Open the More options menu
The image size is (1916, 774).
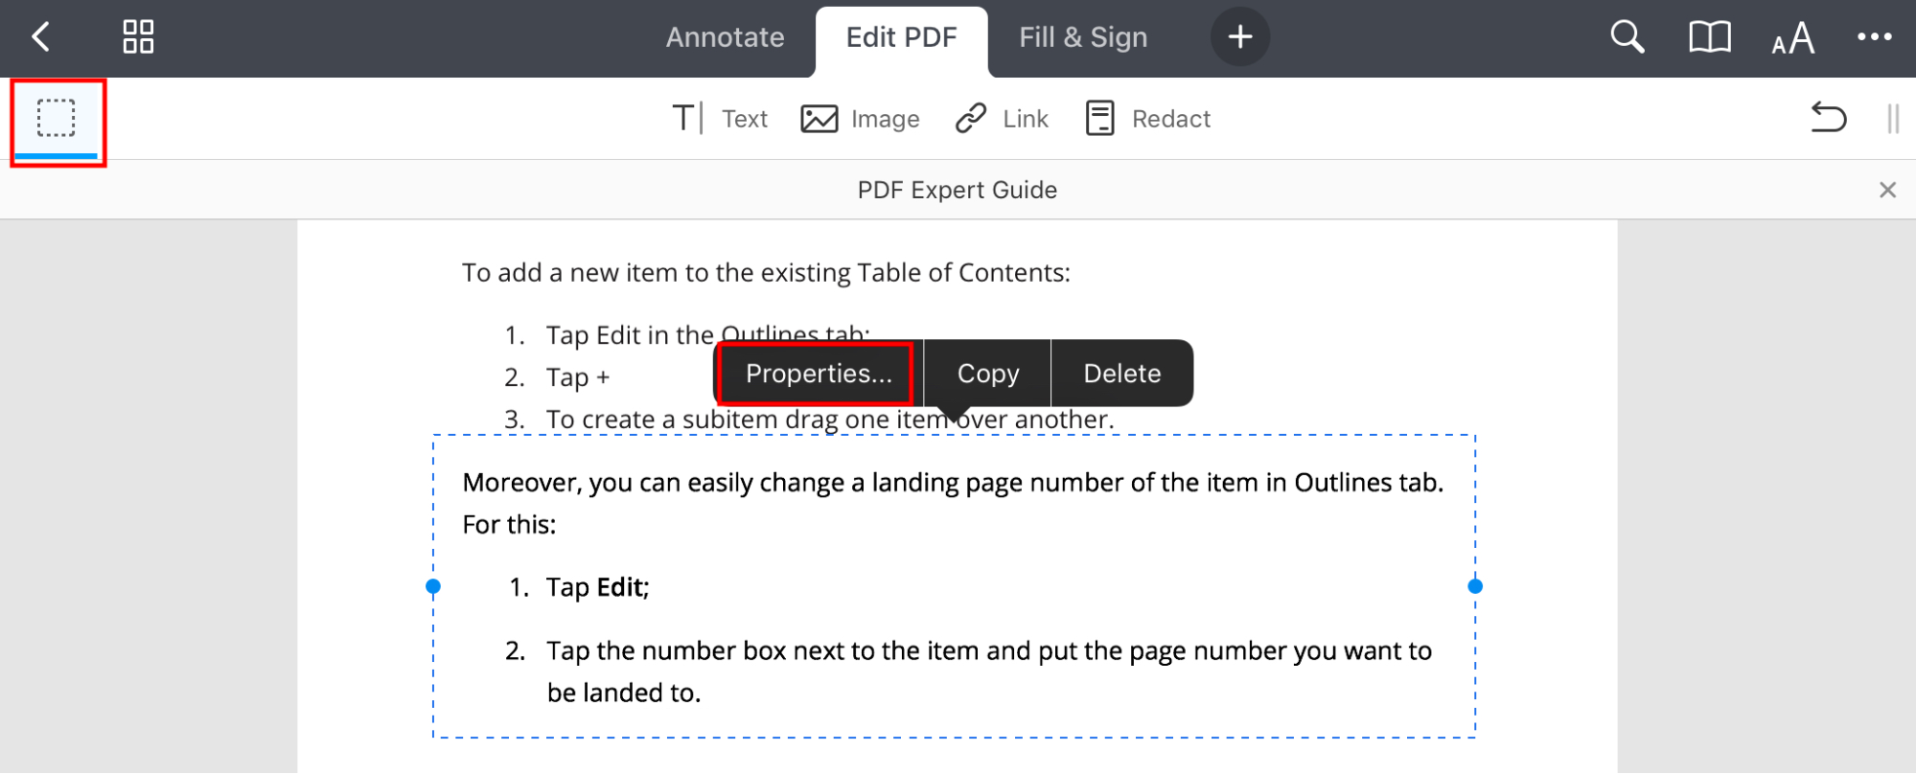pos(1873,37)
